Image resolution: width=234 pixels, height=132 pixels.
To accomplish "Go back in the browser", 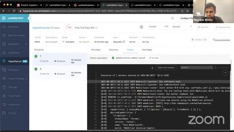I will tap(4, 11).
